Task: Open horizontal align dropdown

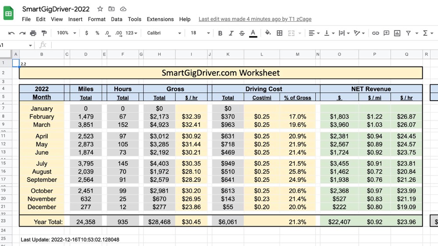Action: pos(314,33)
